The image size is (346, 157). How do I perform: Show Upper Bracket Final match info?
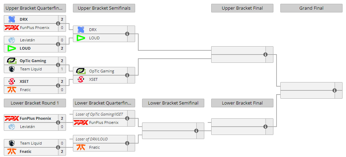[x=265, y=55]
